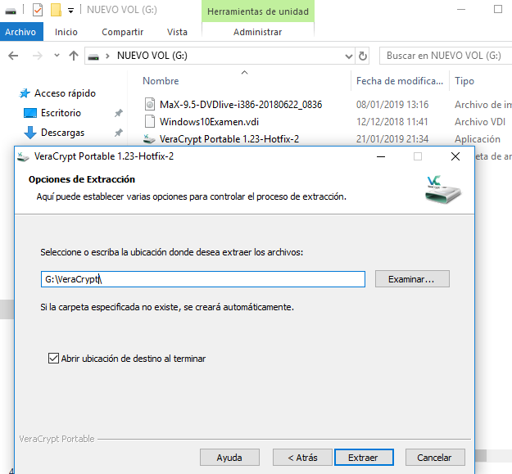Click the VeraCrypt logo drive image
This screenshot has height=474, width=512.
pyautogui.click(x=442, y=190)
